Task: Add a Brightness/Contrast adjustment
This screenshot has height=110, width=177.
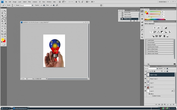Action: pyautogui.click(x=155, y=28)
